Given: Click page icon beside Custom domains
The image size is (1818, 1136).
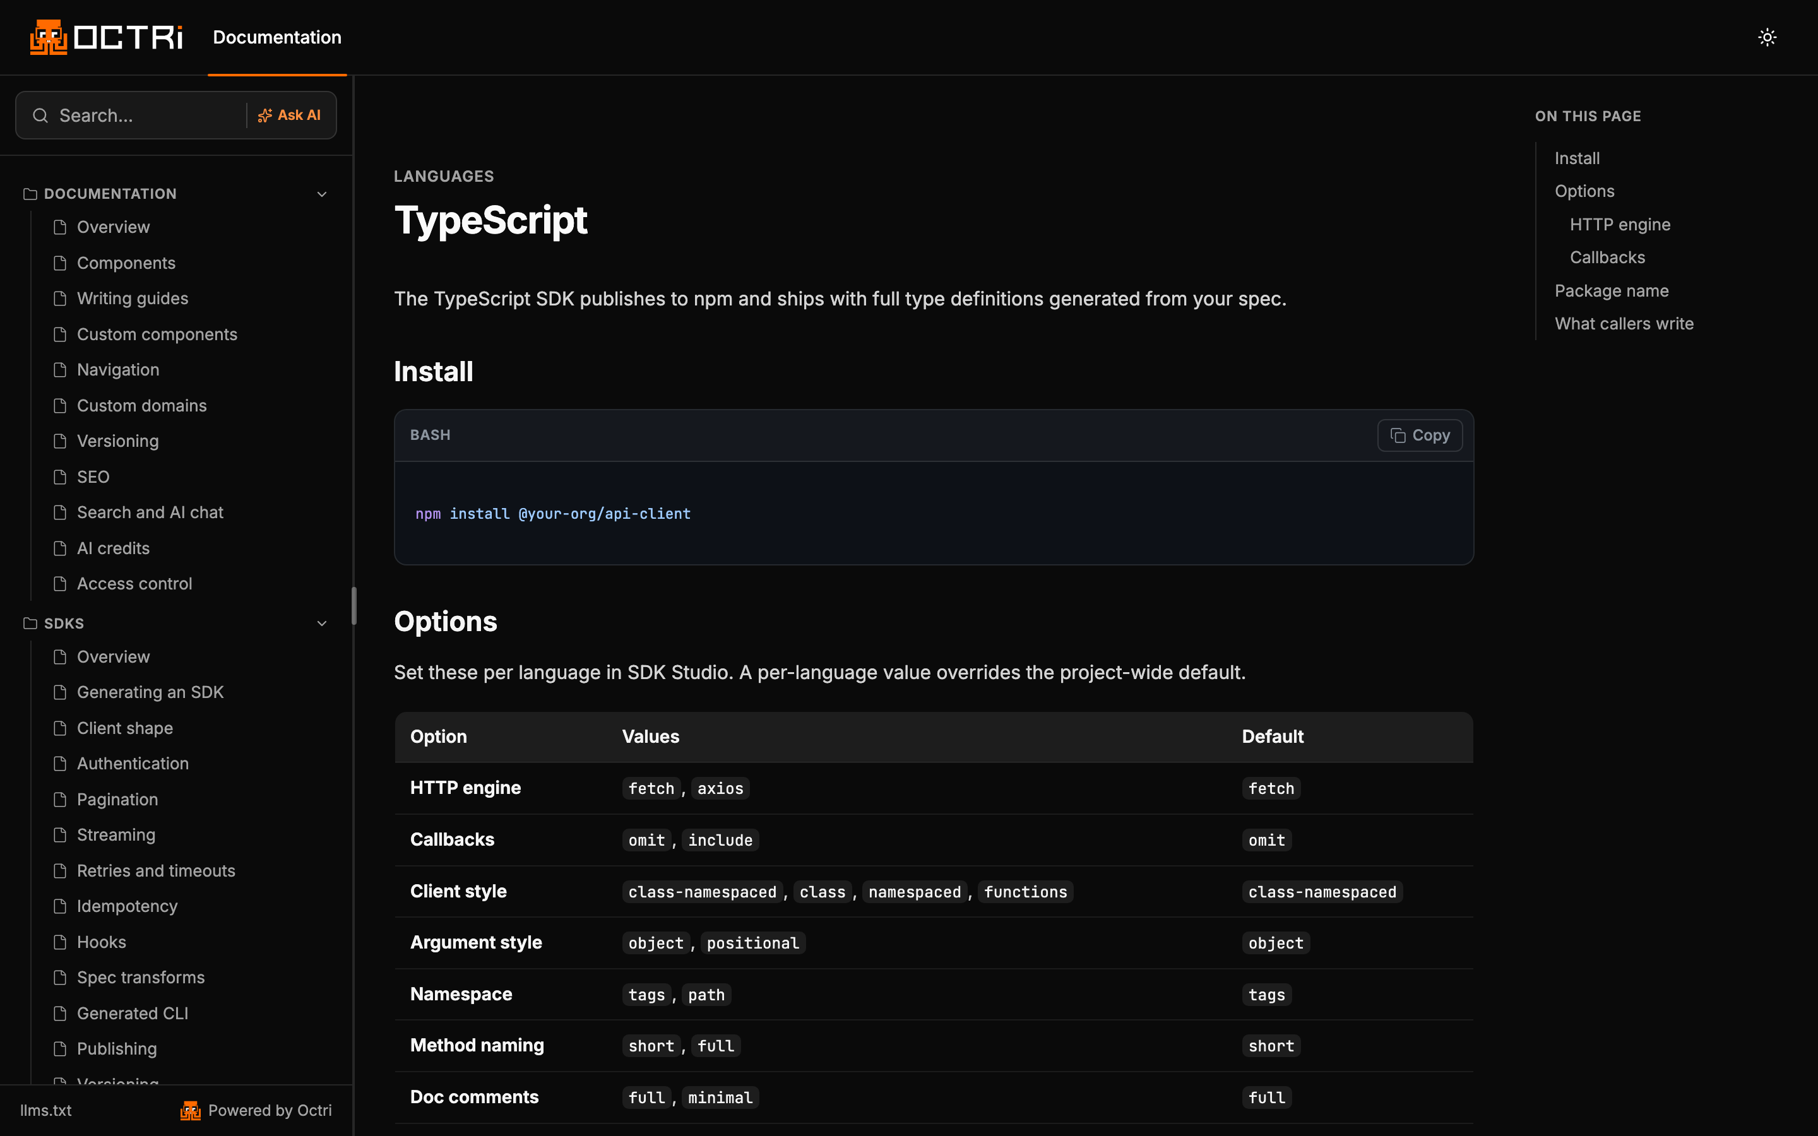Looking at the screenshot, I should 60,406.
